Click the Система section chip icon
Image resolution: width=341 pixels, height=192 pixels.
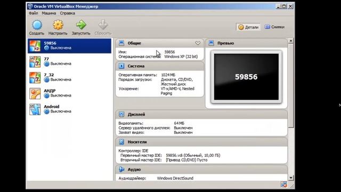(x=121, y=66)
